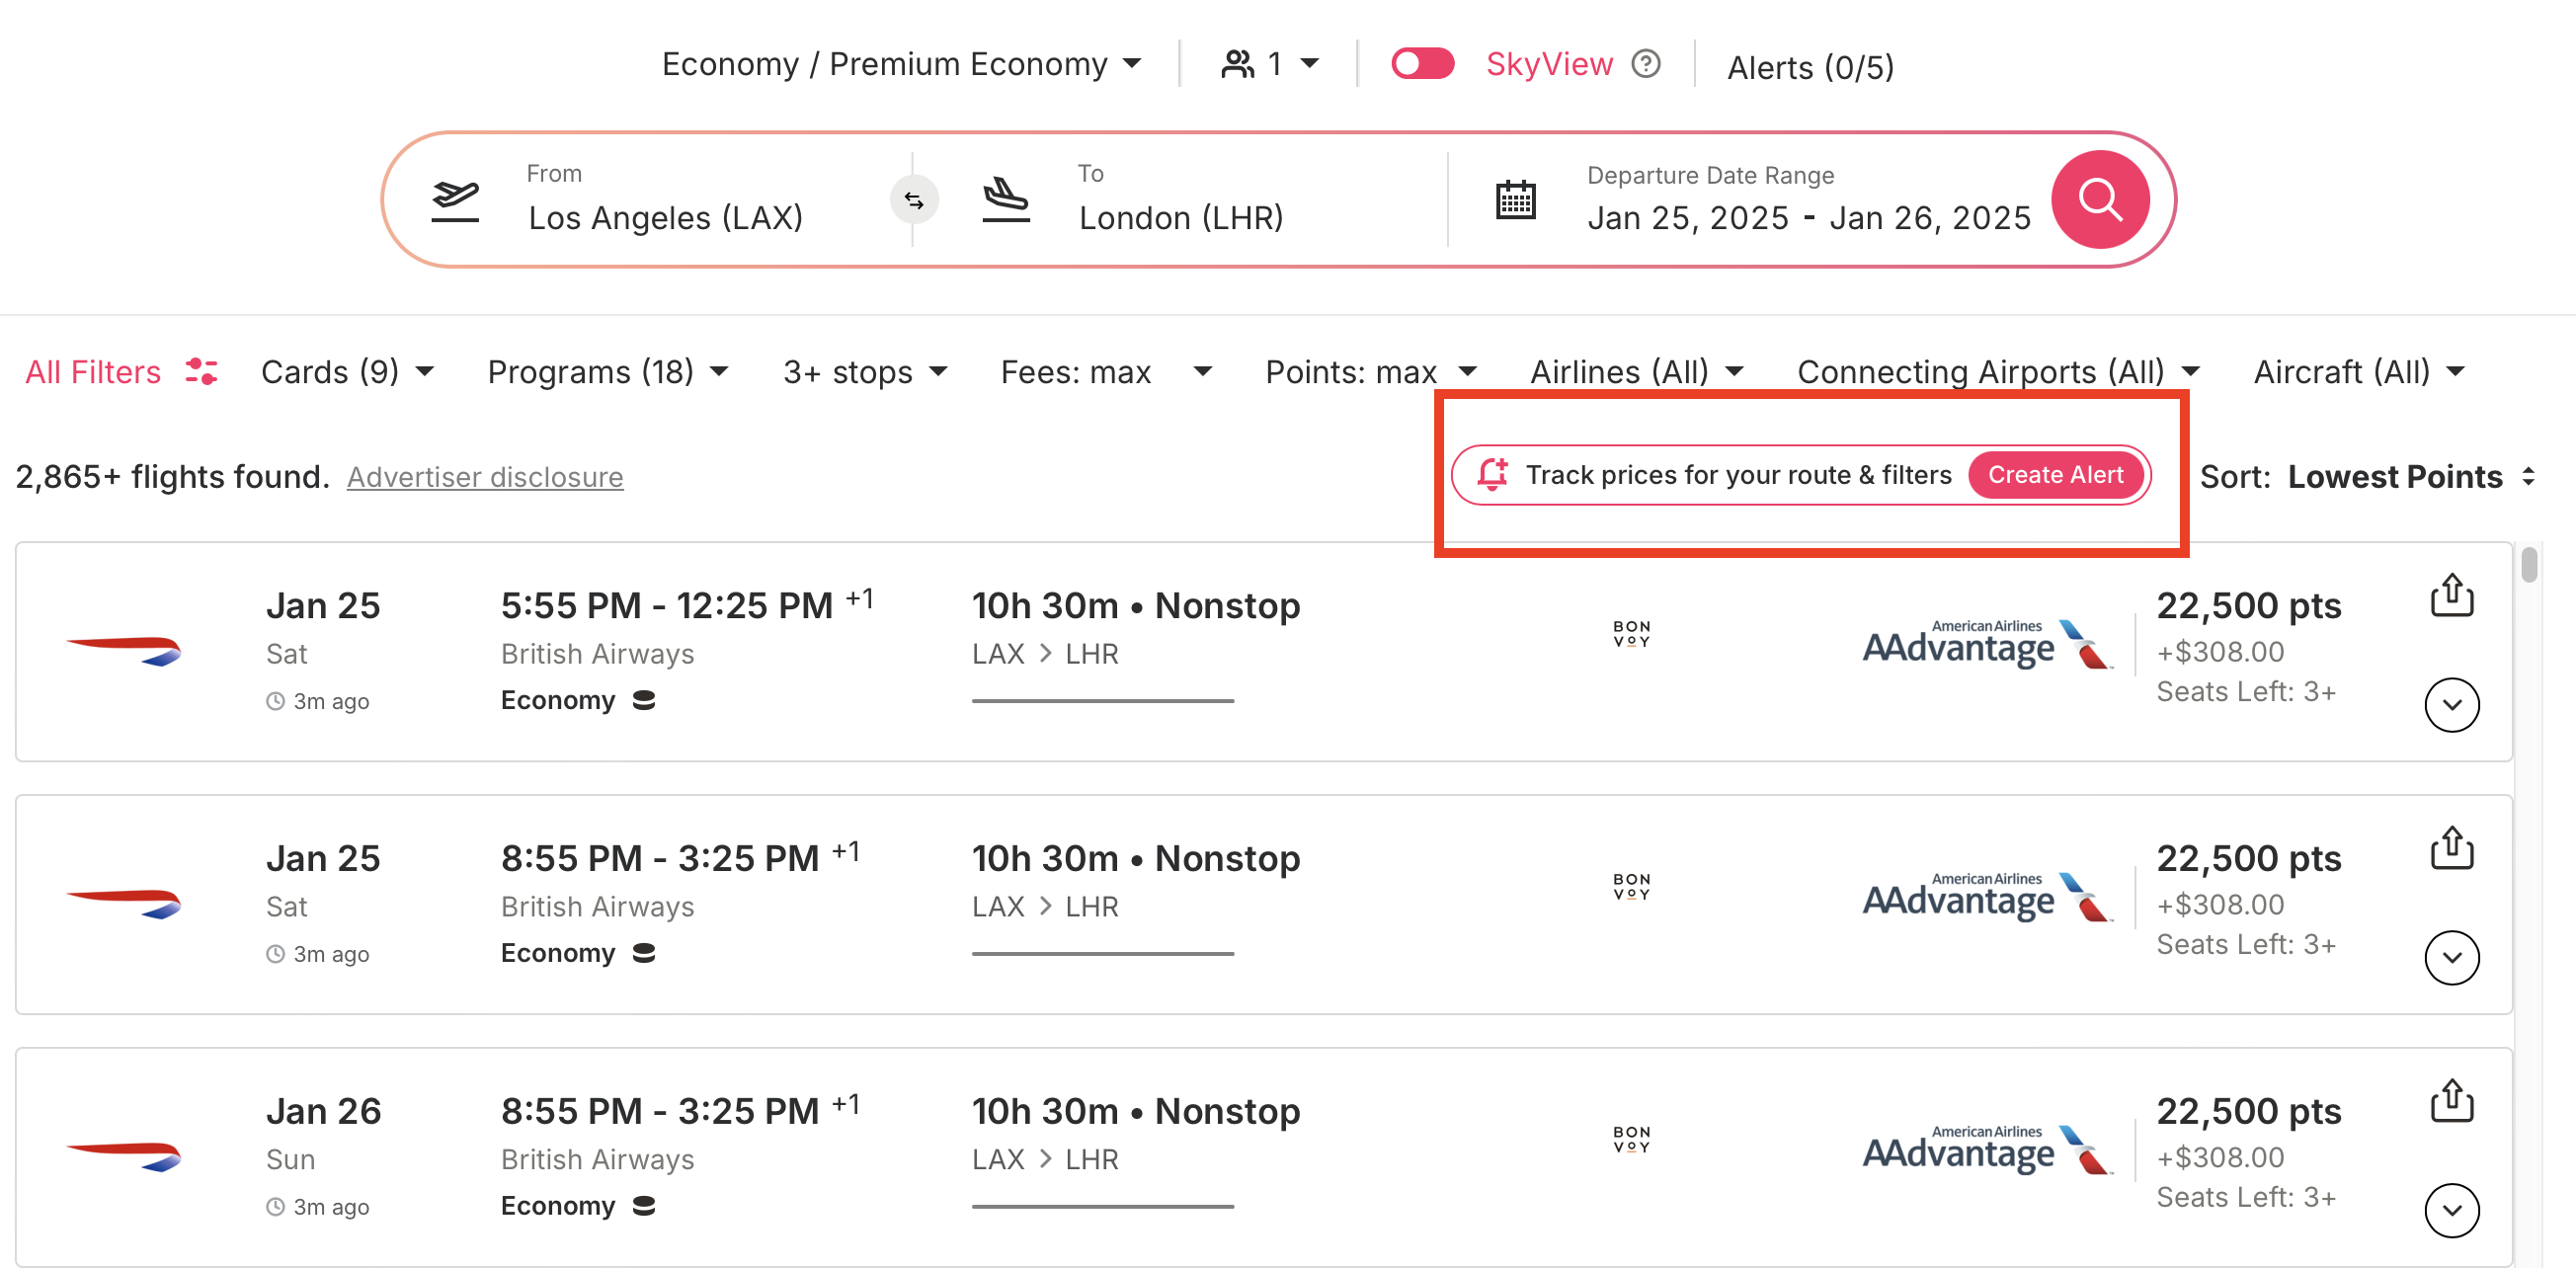Click AAdvantage logo on Jan 26 flight
This screenshot has height=1268, width=2576.
tap(1987, 1151)
